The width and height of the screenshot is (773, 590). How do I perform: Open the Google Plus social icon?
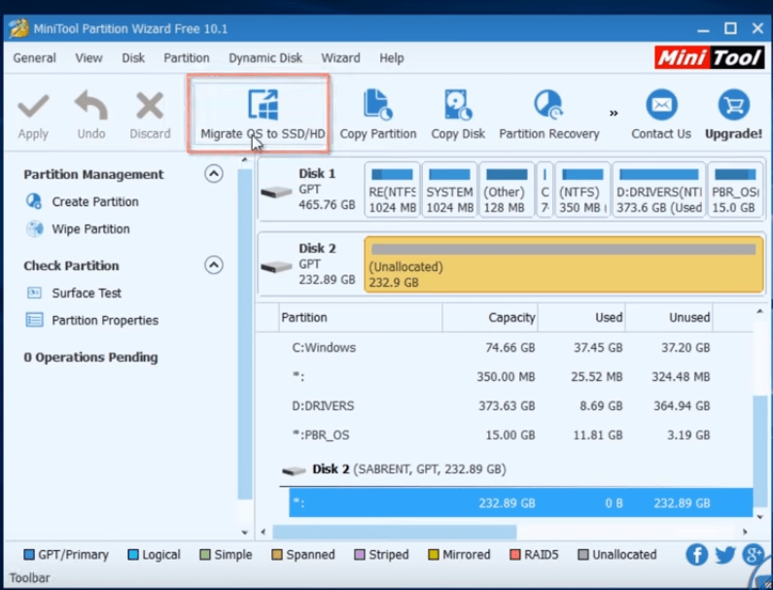[753, 555]
